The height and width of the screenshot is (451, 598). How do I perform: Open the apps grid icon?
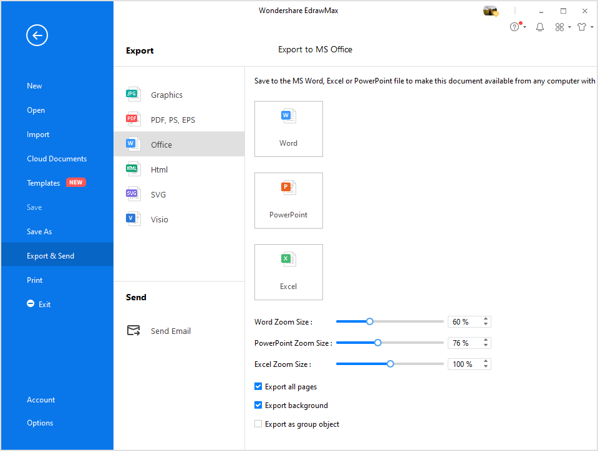(x=559, y=27)
